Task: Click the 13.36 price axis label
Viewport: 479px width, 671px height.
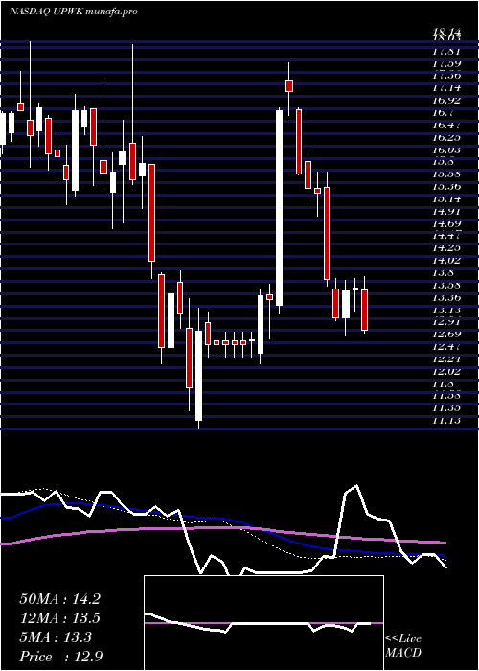Action: point(446,297)
